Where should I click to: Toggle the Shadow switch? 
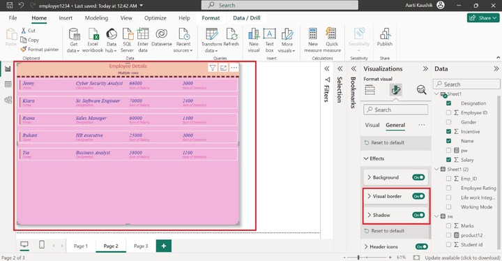418,215
